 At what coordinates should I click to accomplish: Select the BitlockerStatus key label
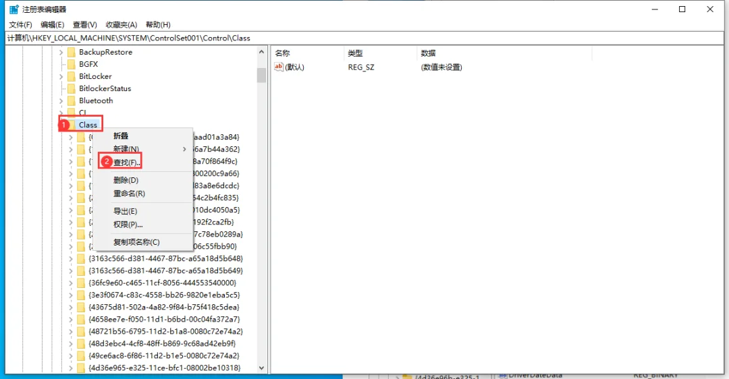click(x=105, y=88)
